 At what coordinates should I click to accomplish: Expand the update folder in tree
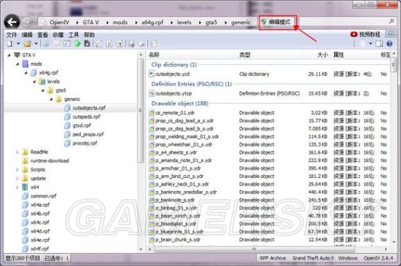pyautogui.click(x=17, y=179)
